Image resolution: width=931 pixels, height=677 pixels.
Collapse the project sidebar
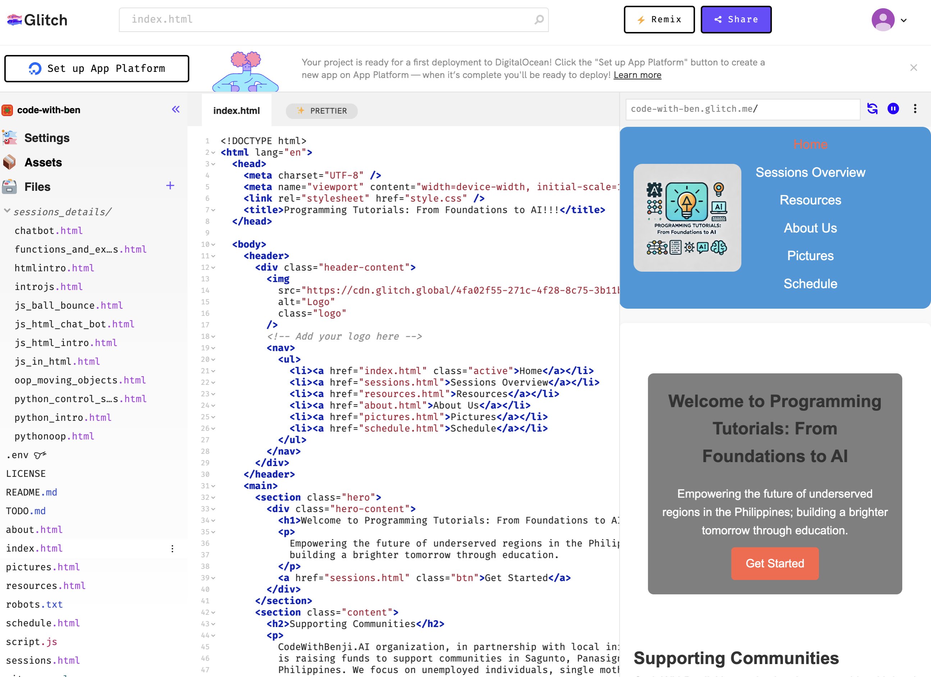tap(176, 109)
